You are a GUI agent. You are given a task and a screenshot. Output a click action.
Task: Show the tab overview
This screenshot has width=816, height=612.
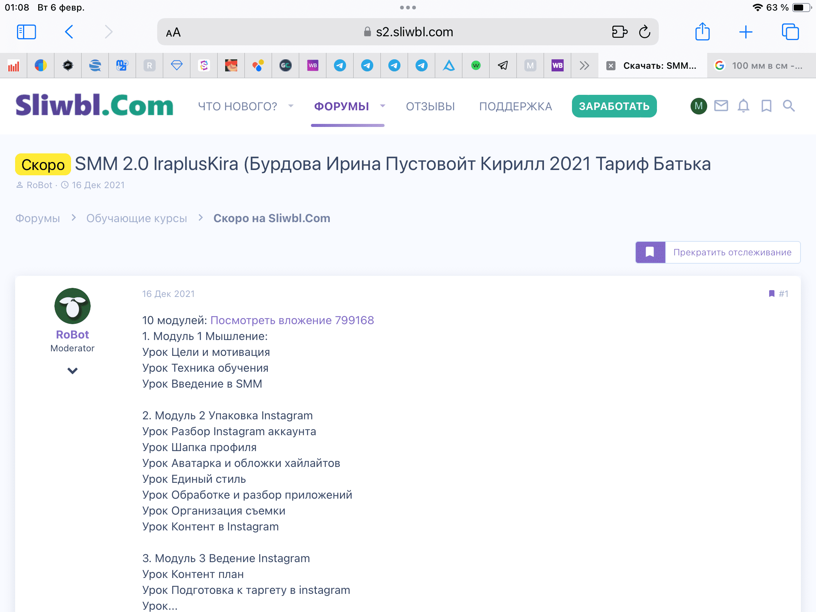pos(790,32)
